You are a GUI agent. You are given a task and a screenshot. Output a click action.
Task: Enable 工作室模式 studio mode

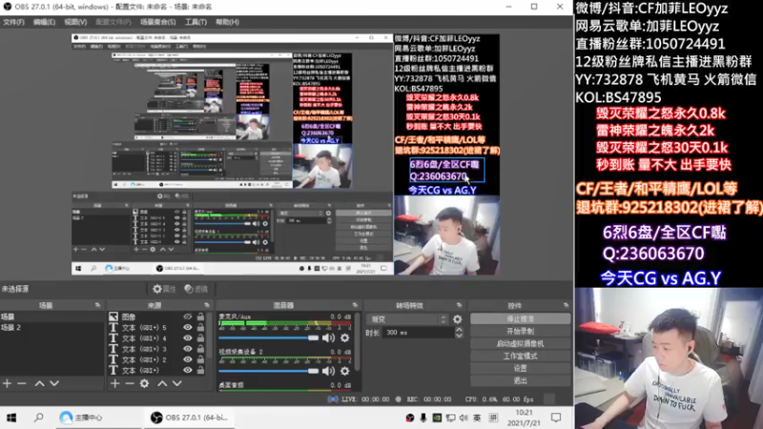click(x=520, y=356)
